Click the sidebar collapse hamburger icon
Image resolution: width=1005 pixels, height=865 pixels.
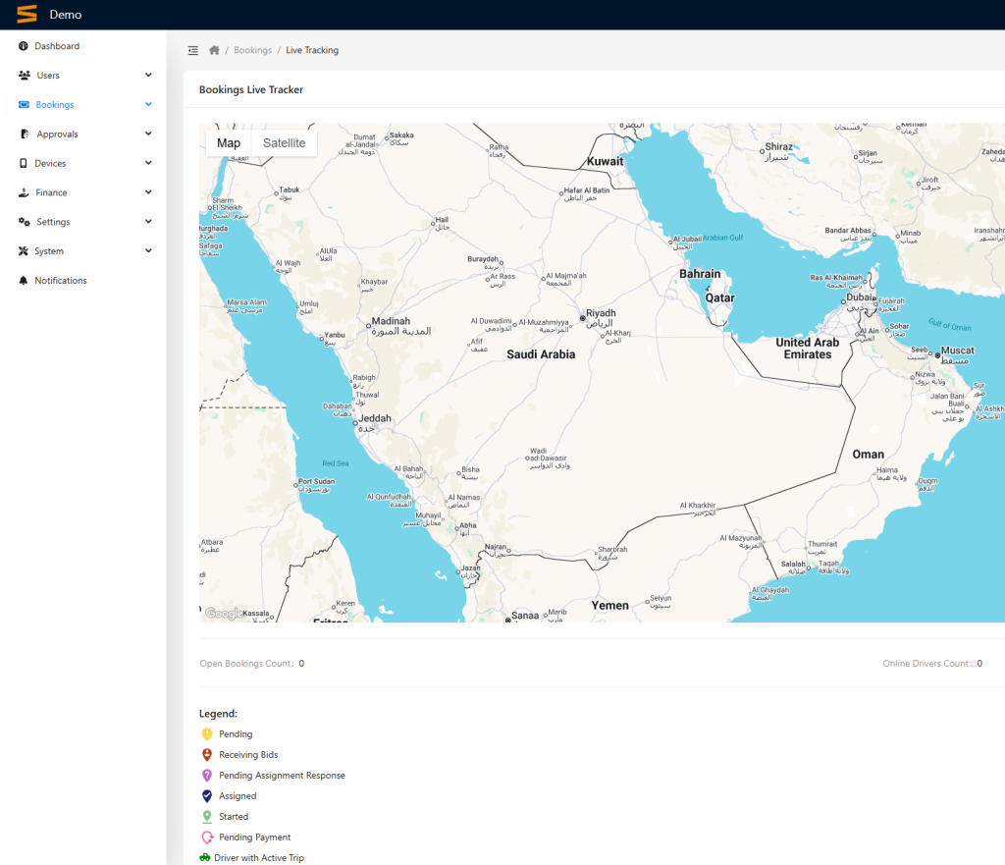193,50
